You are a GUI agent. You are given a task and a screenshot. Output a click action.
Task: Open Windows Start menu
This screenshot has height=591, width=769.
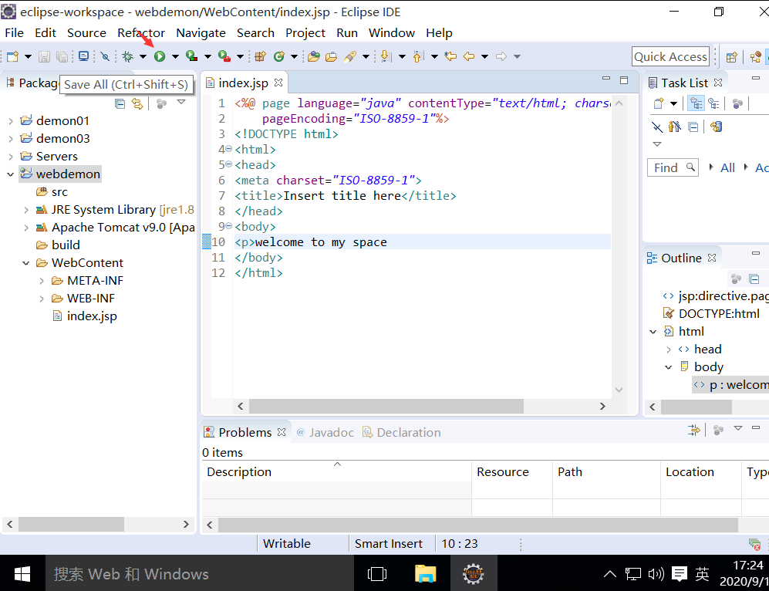click(22, 573)
